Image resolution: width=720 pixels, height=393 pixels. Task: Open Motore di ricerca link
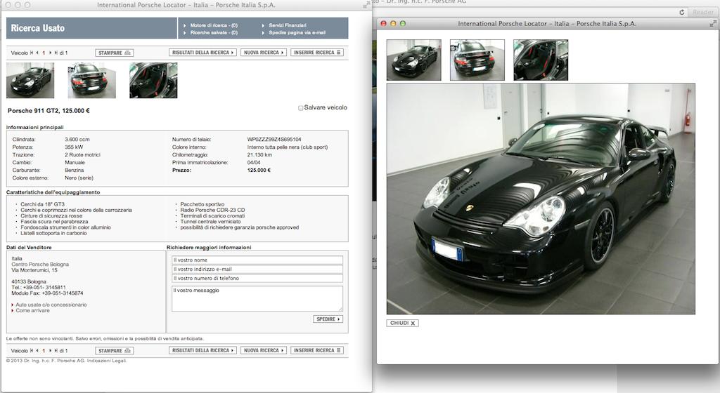coord(214,26)
